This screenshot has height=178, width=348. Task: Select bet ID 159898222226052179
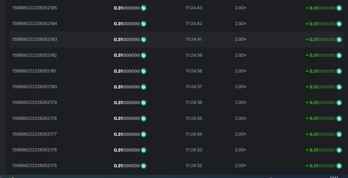tap(35, 103)
